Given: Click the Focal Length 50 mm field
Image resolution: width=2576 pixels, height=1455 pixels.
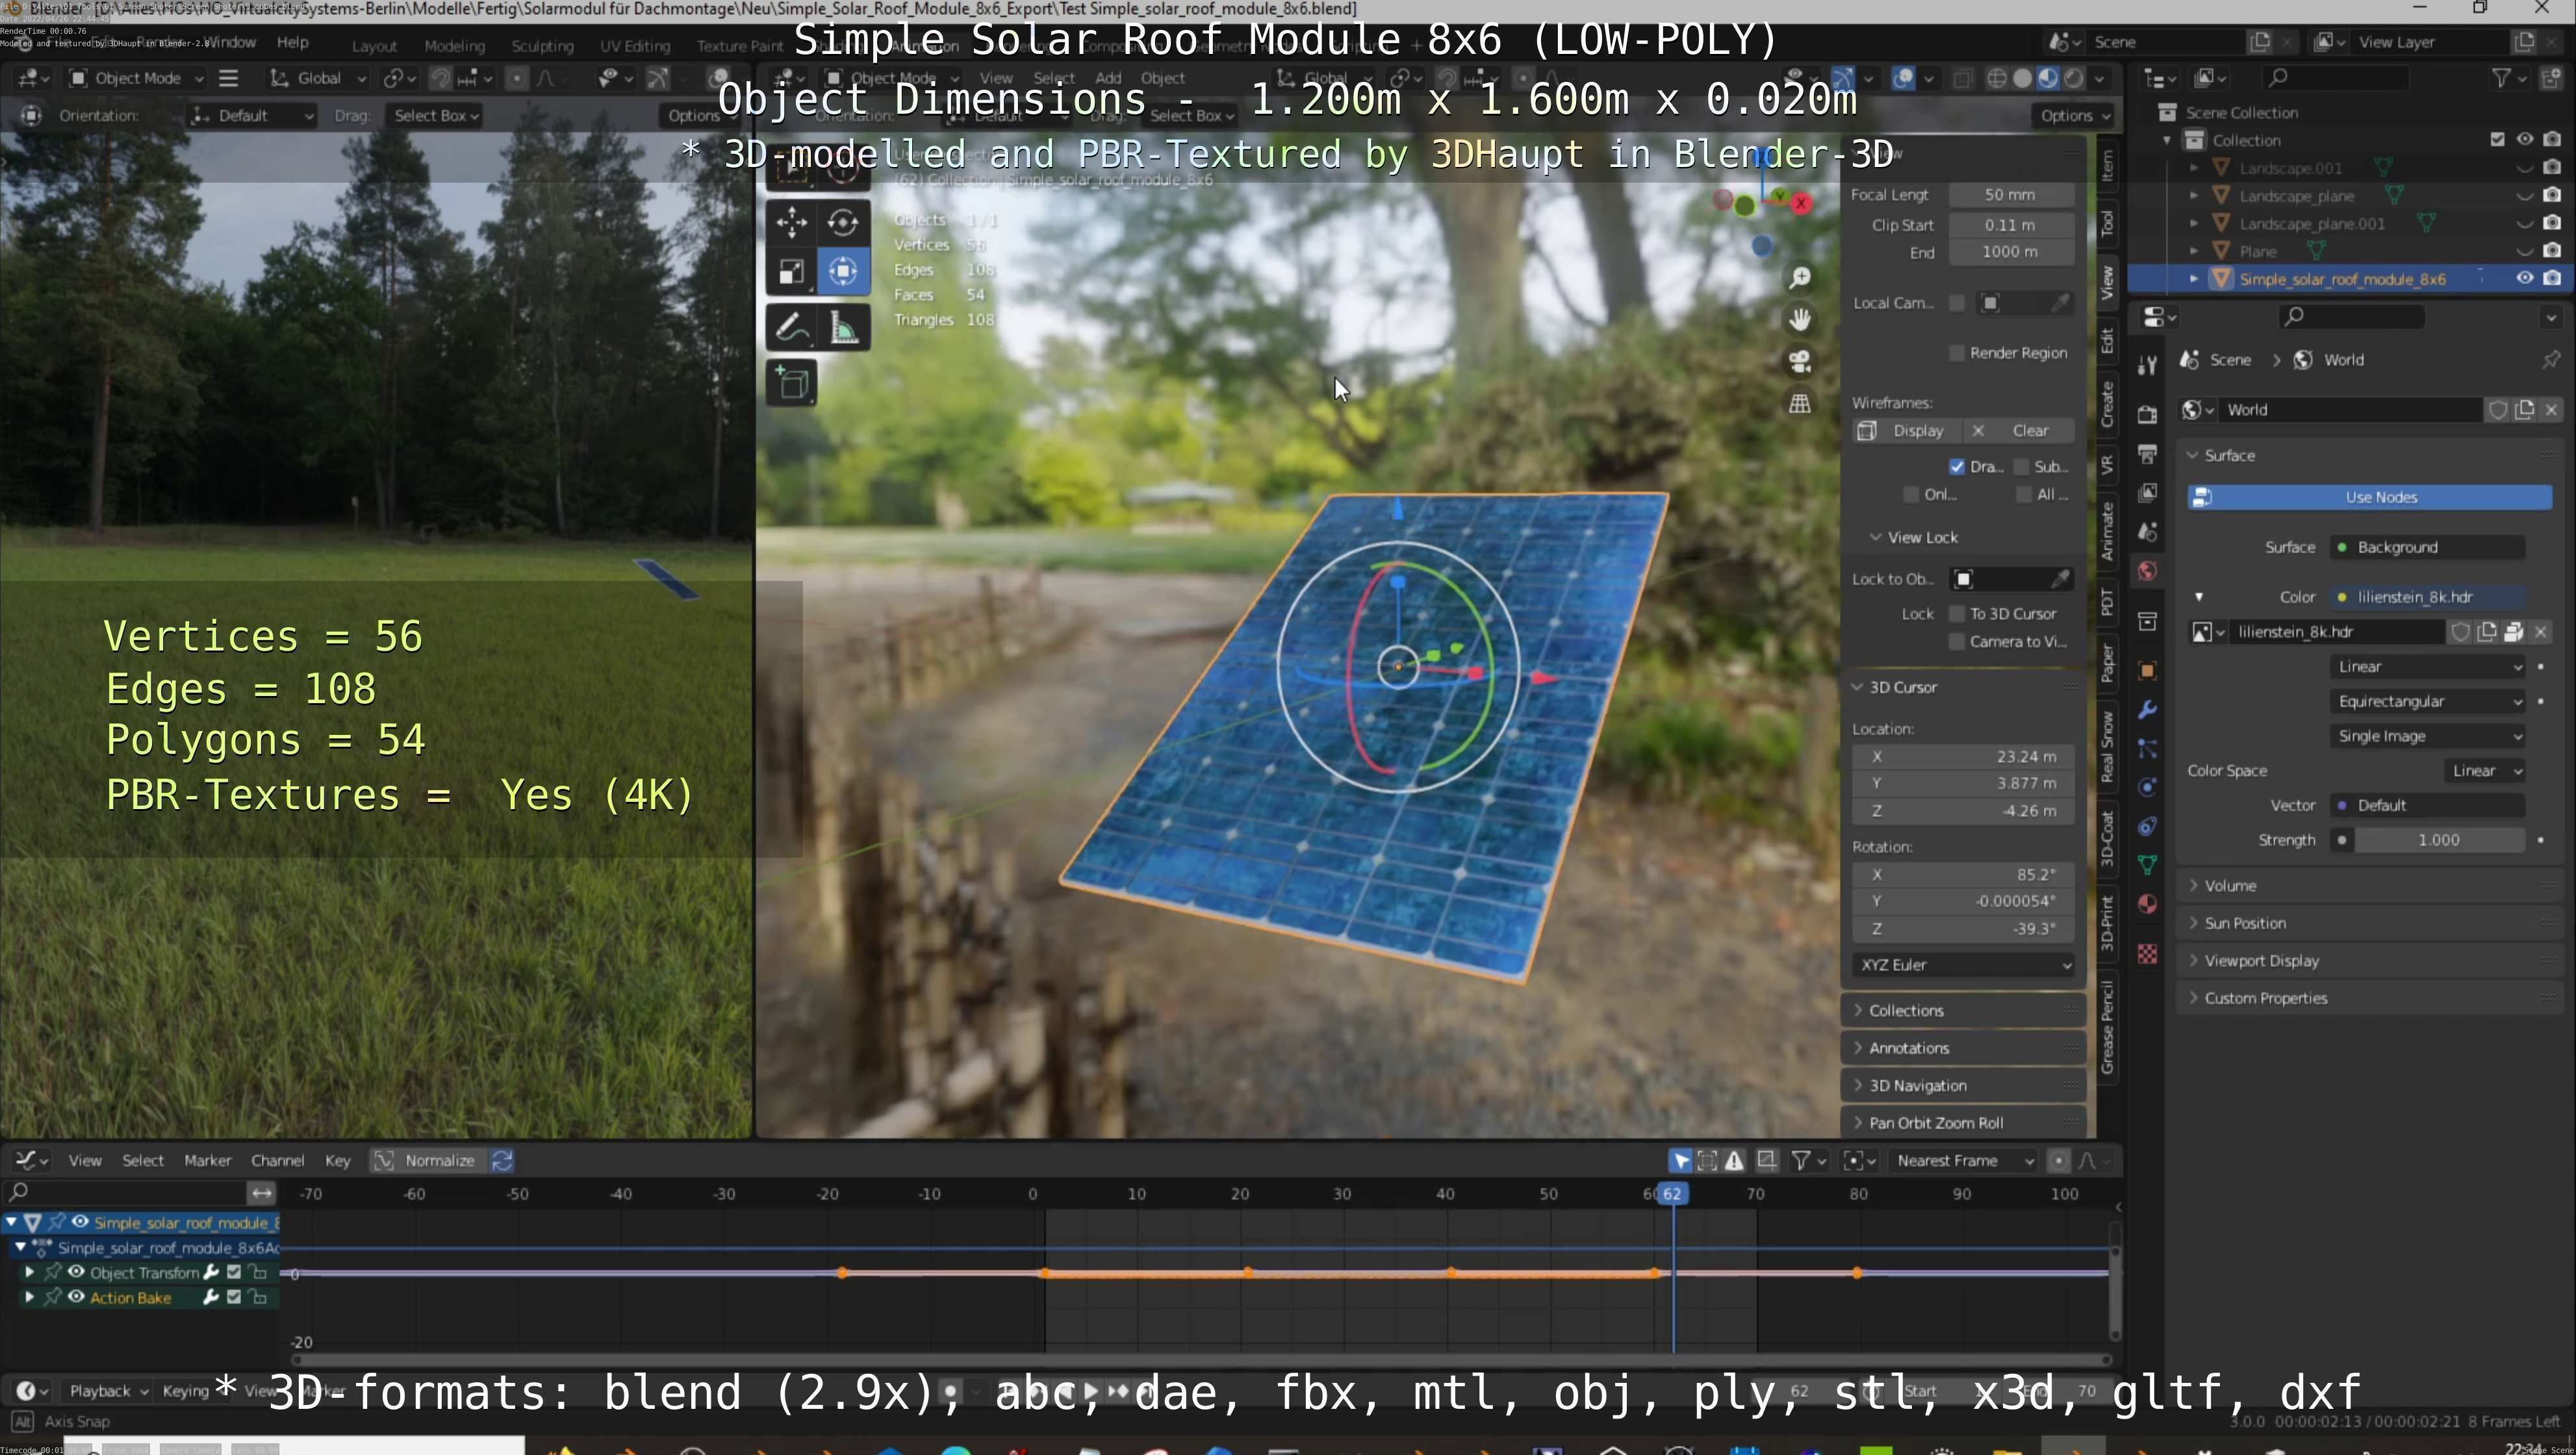Looking at the screenshot, I should [2009, 195].
